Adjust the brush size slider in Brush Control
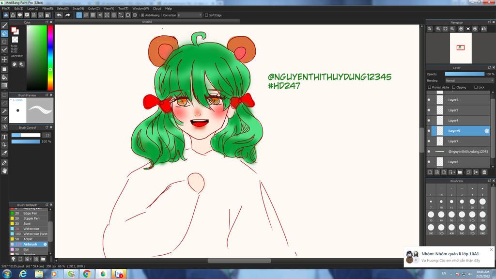 coord(26,135)
